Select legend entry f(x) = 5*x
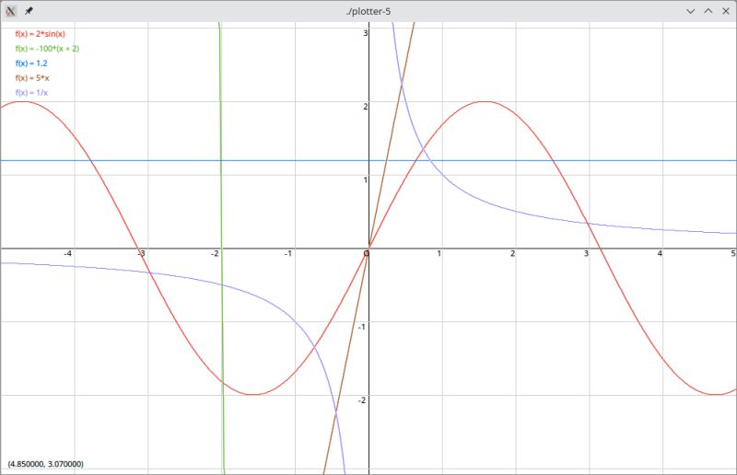The width and height of the screenshot is (737, 475). click(x=32, y=78)
